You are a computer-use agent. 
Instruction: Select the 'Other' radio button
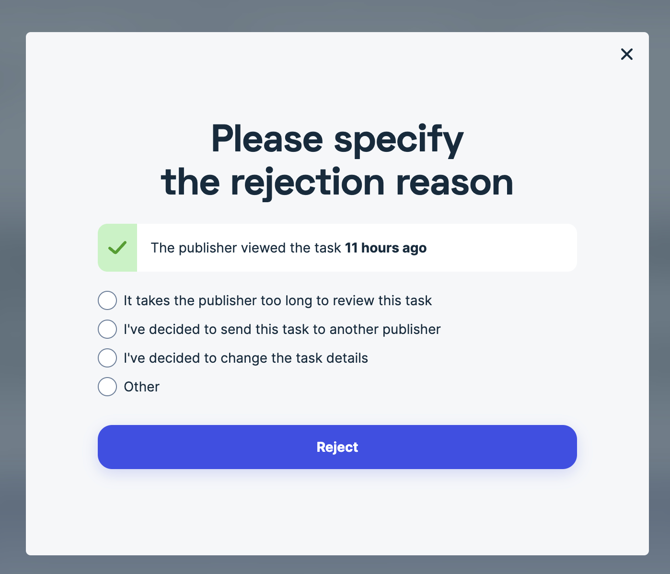coord(107,387)
